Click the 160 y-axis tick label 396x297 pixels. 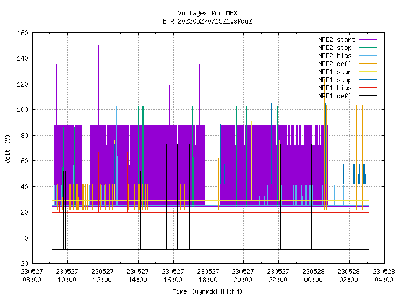tap(22, 33)
